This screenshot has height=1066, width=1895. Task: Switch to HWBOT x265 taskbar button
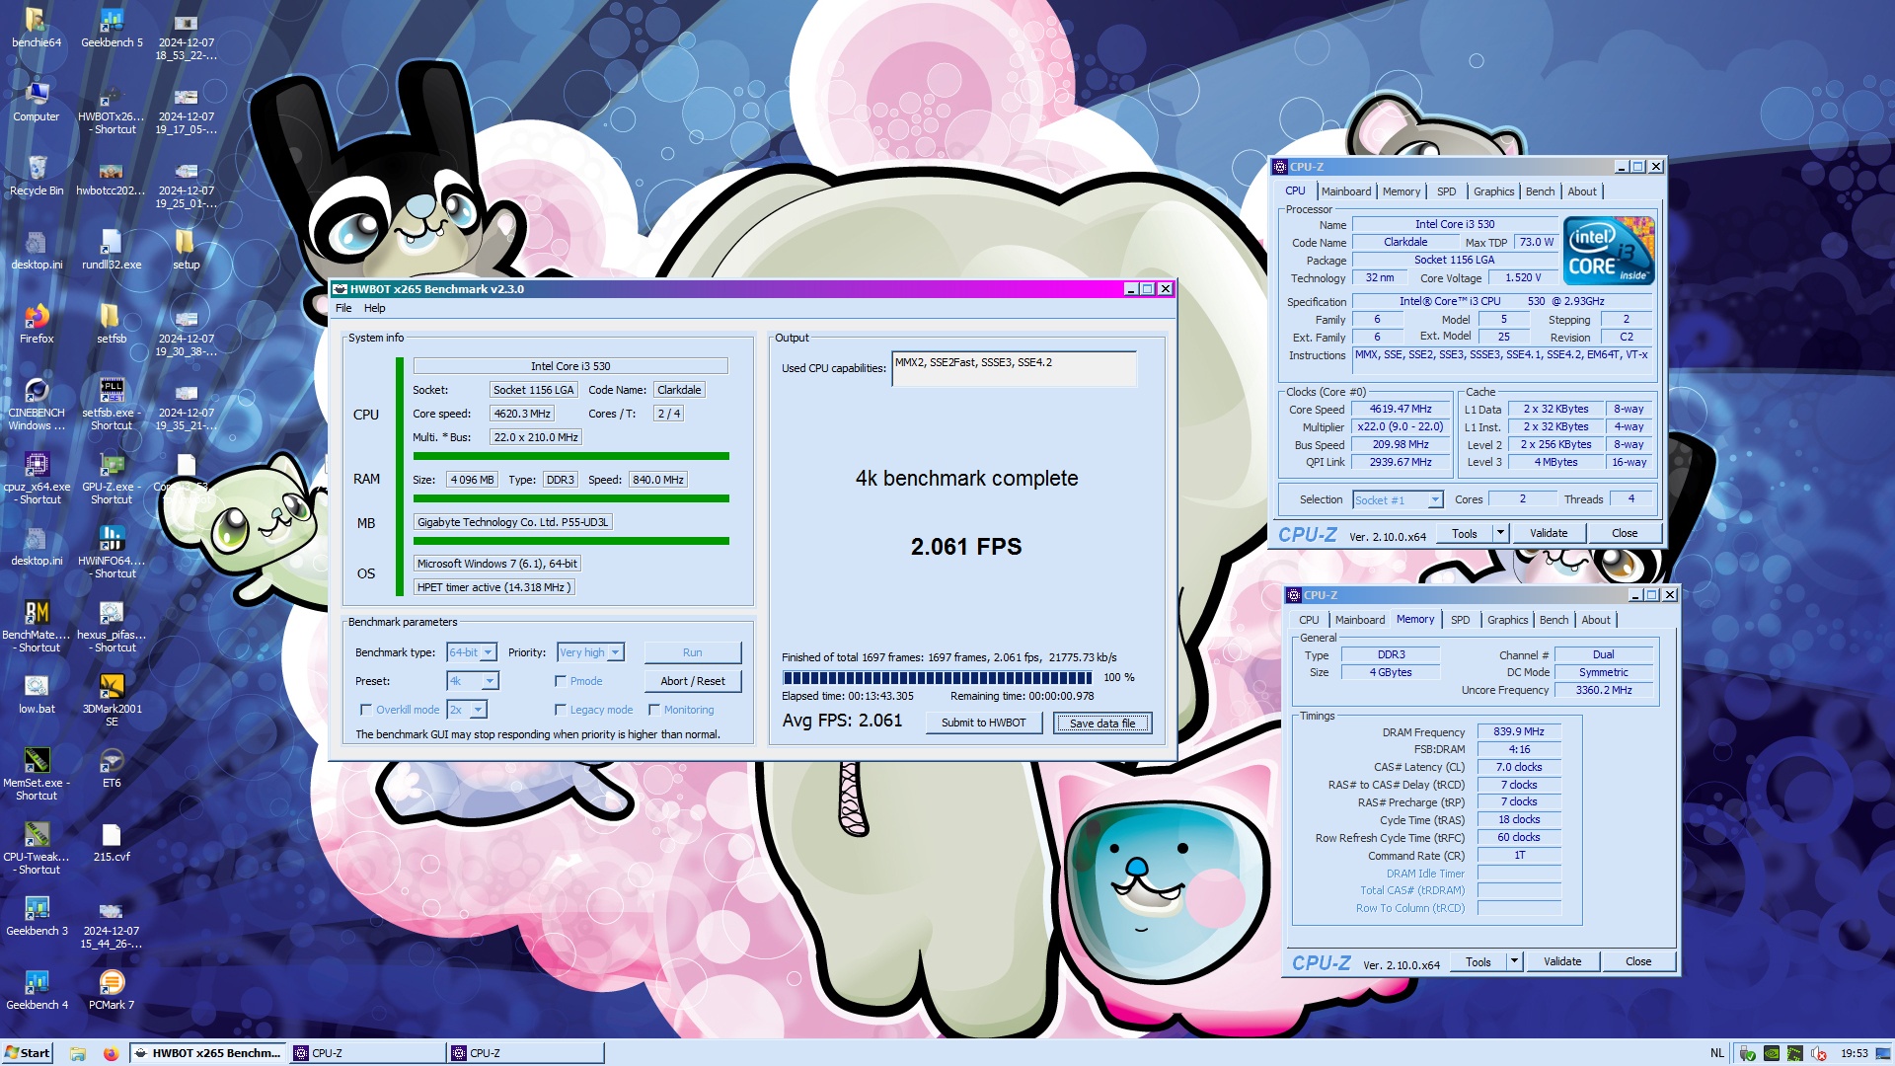click(208, 1053)
